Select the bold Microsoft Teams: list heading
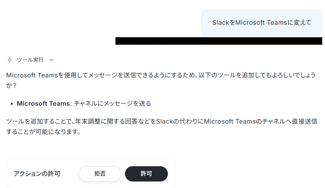Screen dimensions: 325x188 [x=44, y=103]
